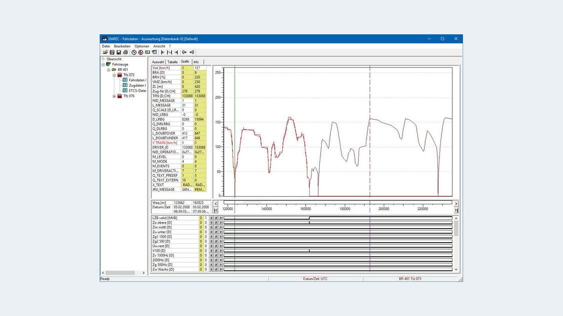The image size is (563, 316).
Task: Click next-change arrow in LZB valid row
Action: pyautogui.click(x=221, y=218)
